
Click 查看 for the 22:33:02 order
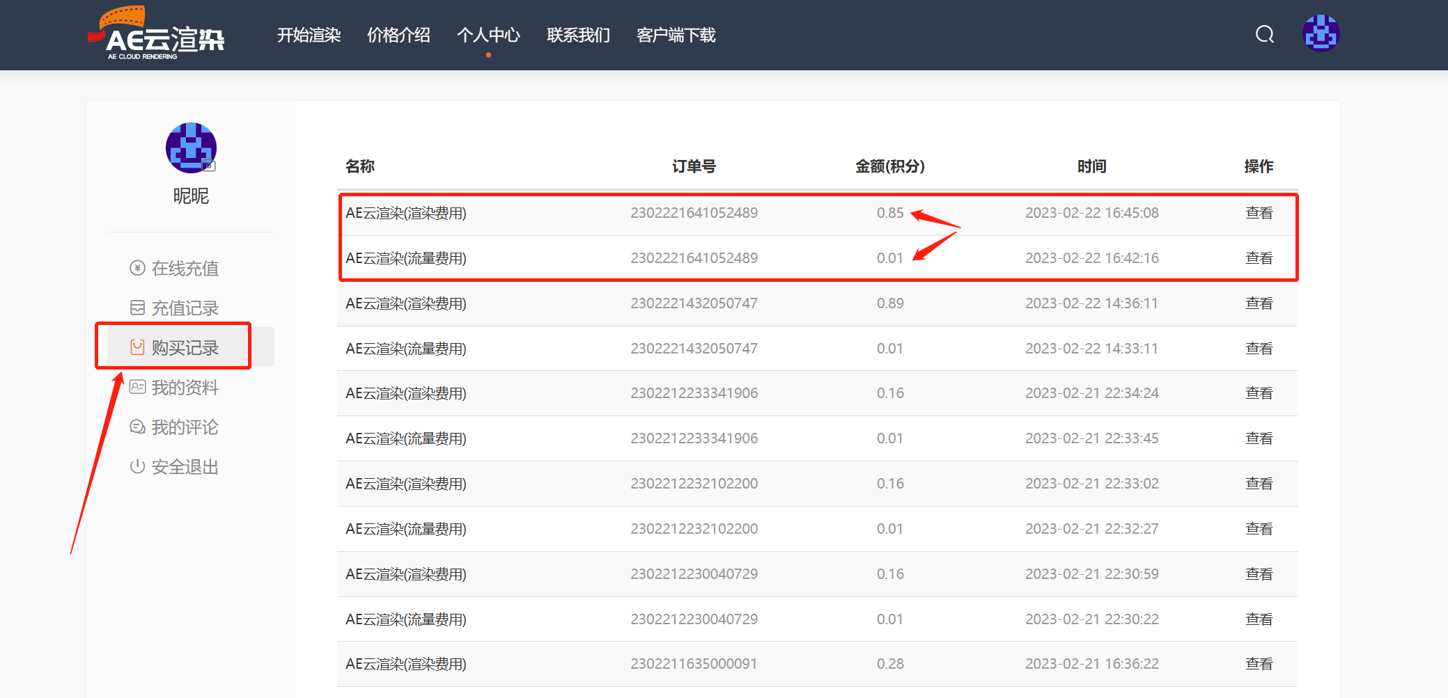pos(1259,484)
